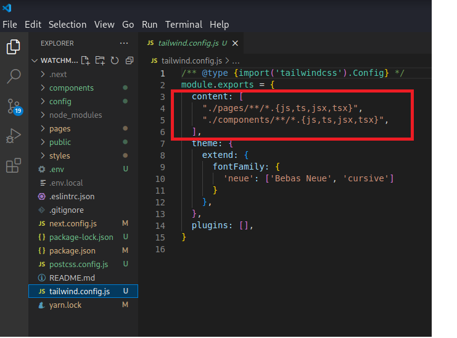
Task: Select tailwind.config.js in the explorer
Action: 83,291
